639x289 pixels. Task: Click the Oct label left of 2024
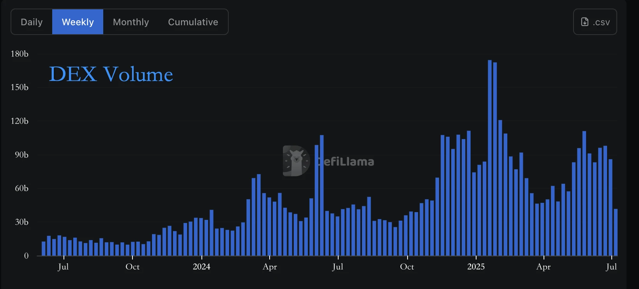click(x=132, y=267)
